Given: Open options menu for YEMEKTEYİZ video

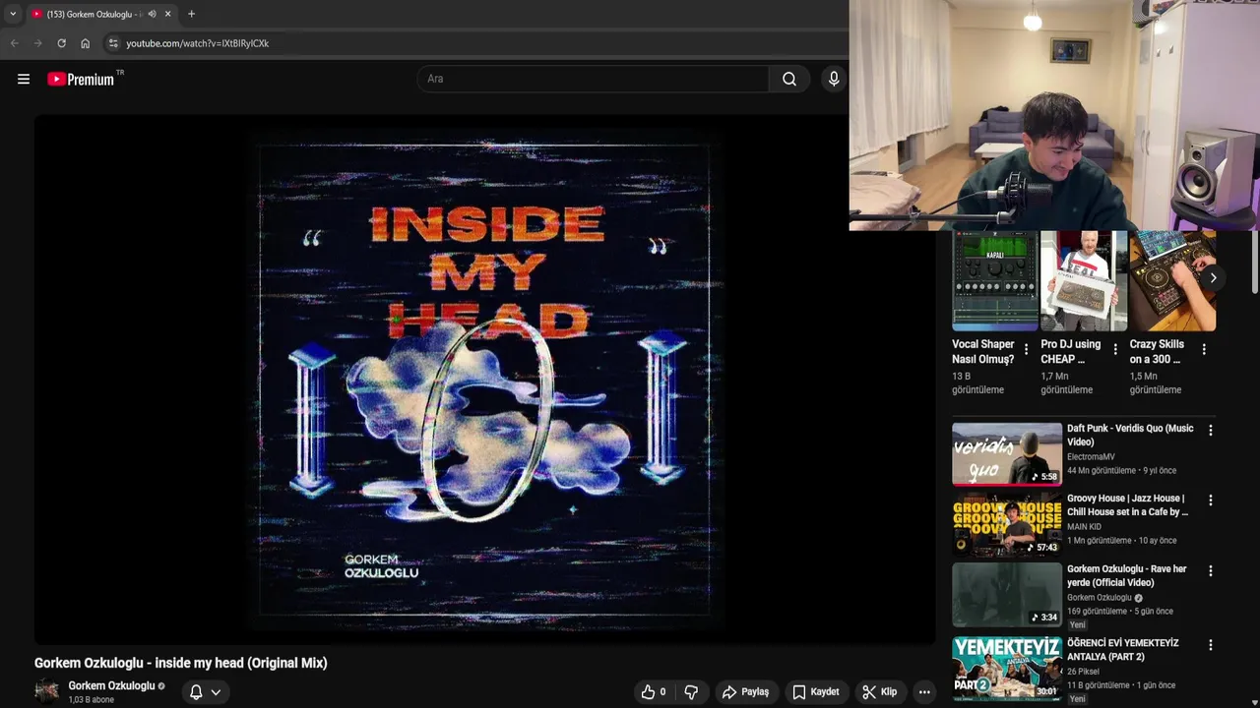Looking at the screenshot, I should (x=1210, y=645).
